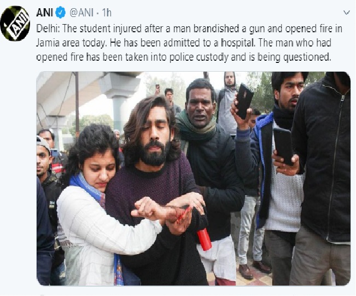Click the tweet line starting with "Delhi:"

[x=189, y=29]
